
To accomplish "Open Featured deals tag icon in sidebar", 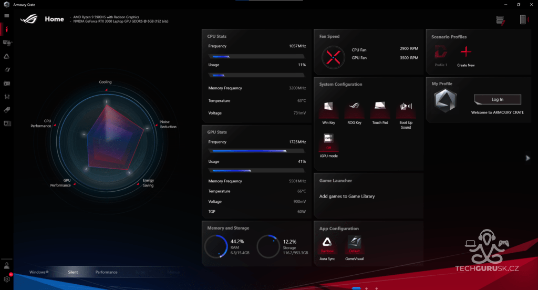I will click(6, 110).
